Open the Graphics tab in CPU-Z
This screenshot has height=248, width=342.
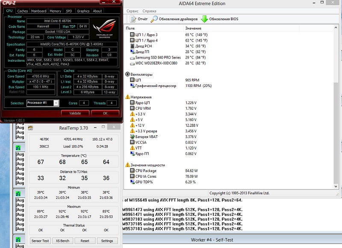point(83,11)
